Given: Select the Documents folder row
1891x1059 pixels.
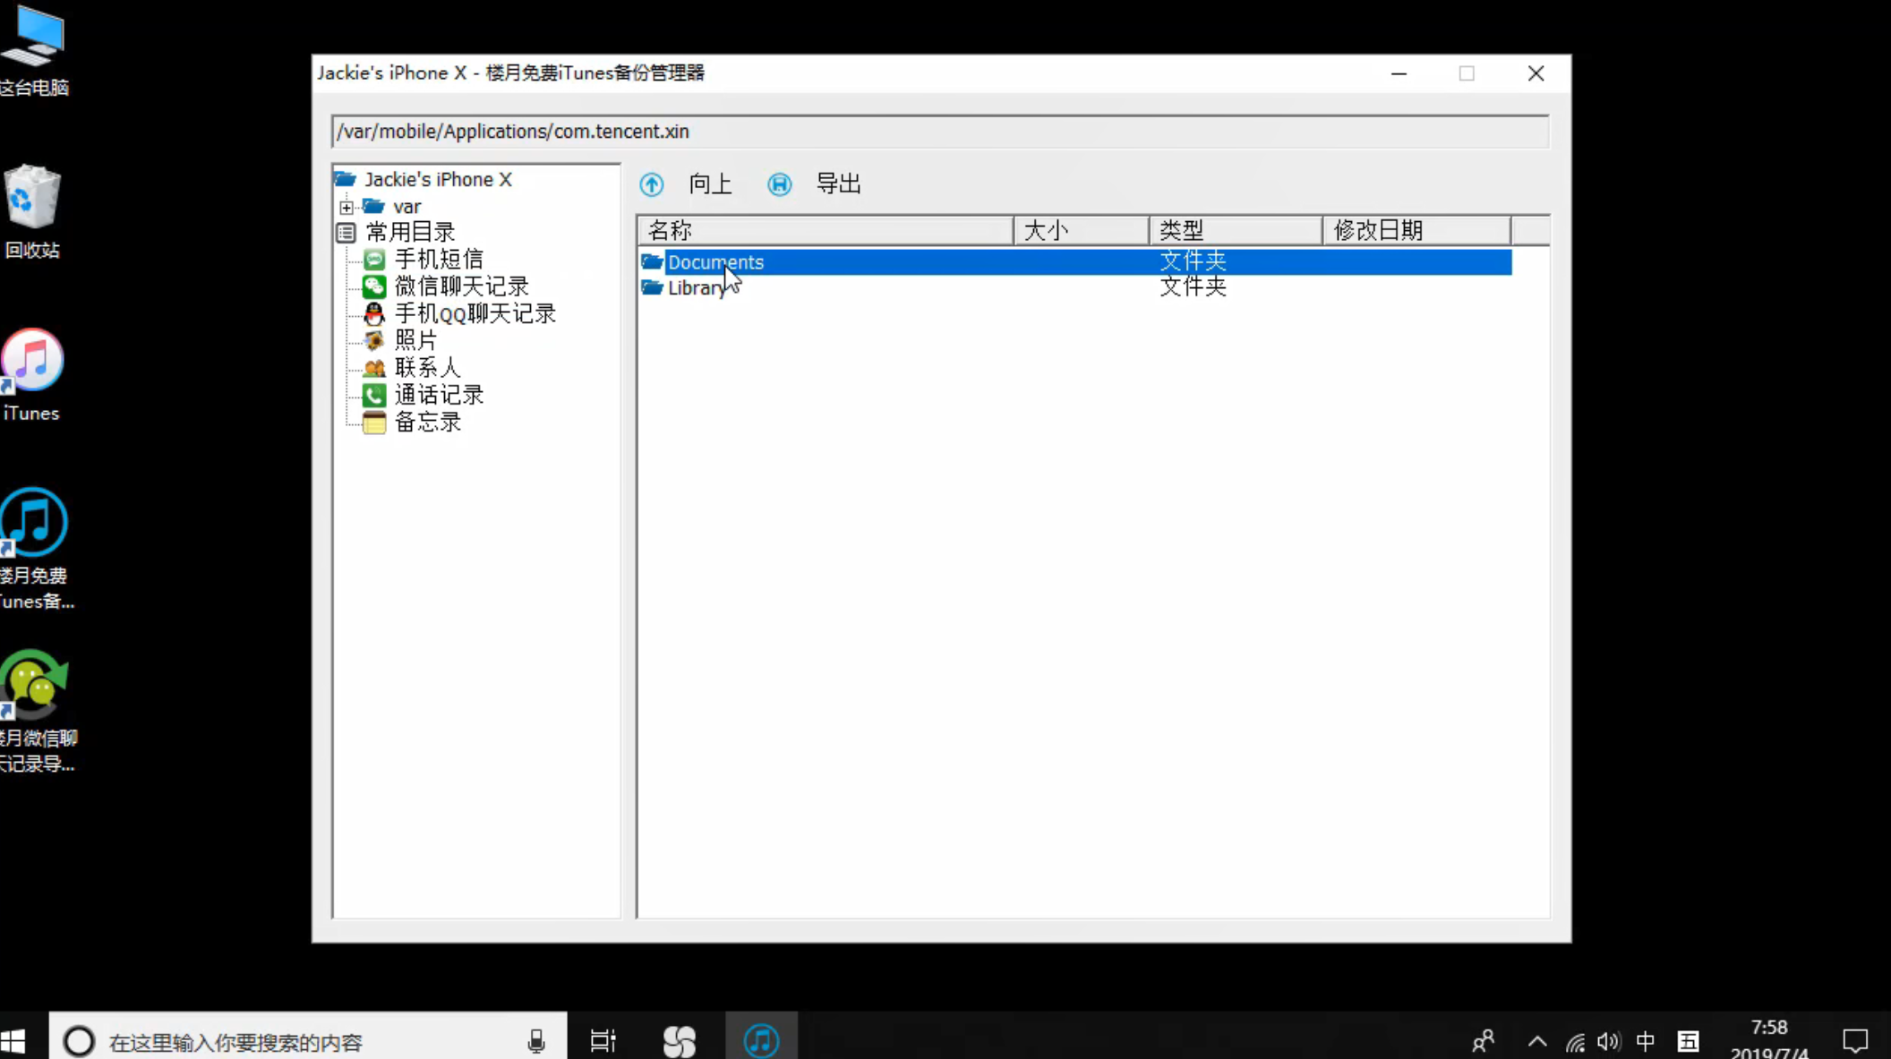Looking at the screenshot, I should tap(1074, 261).
